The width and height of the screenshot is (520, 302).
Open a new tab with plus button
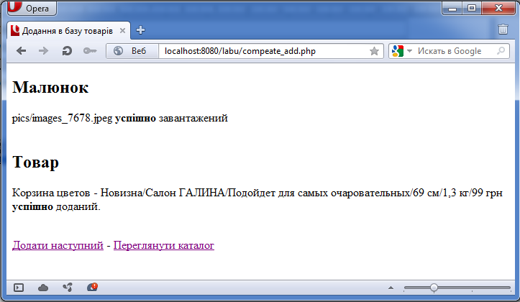pyautogui.click(x=140, y=30)
